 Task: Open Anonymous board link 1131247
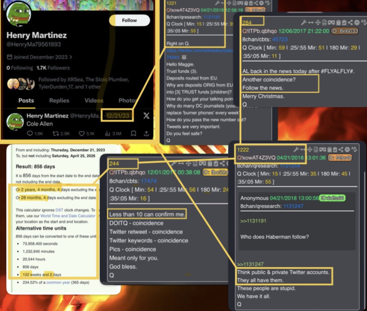(x=293, y=206)
